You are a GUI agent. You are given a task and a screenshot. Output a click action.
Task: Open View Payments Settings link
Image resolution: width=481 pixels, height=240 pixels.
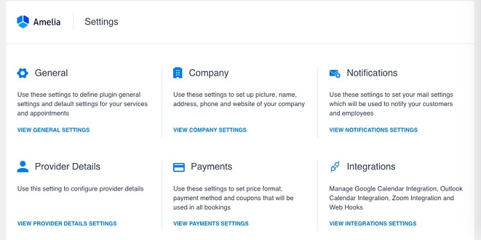(x=211, y=224)
